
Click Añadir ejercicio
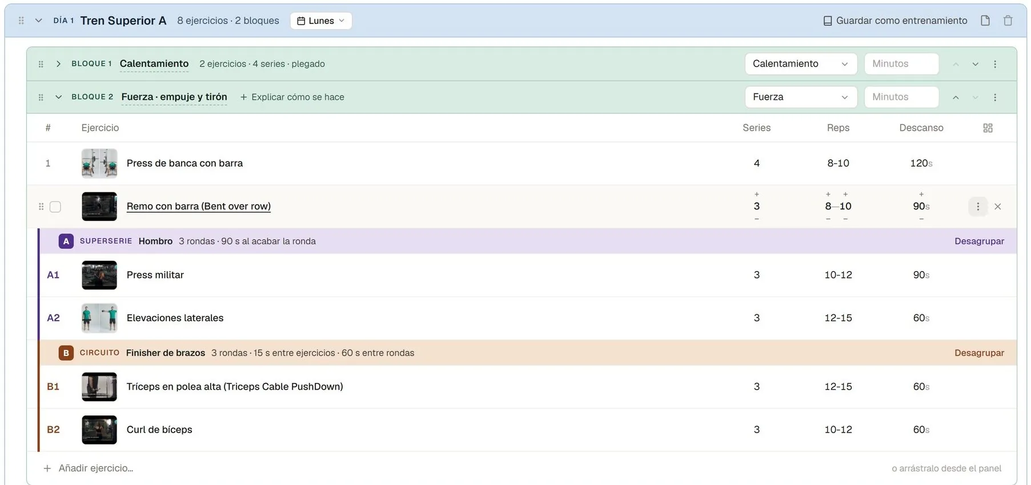(x=89, y=468)
